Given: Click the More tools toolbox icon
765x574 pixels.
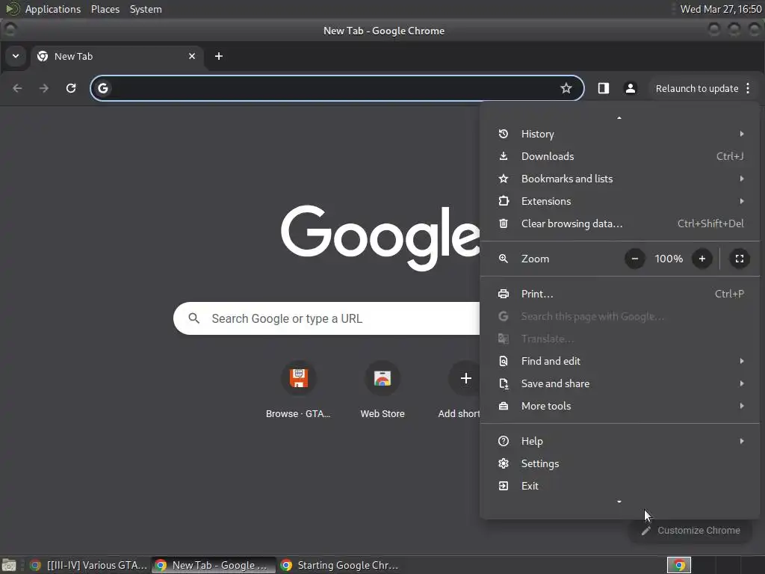Looking at the screenshot, I should 504,406.
